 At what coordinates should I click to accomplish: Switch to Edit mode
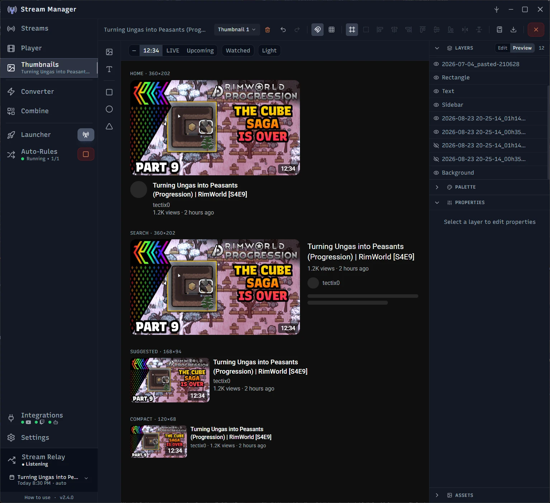(x=503, y=48)
